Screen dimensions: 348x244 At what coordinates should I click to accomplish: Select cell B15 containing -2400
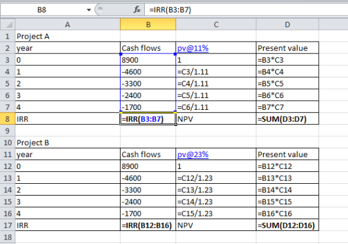[148, 202]
